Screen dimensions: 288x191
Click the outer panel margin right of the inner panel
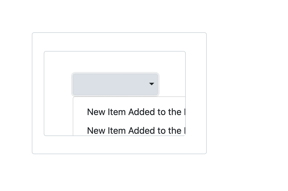[196, 94]
